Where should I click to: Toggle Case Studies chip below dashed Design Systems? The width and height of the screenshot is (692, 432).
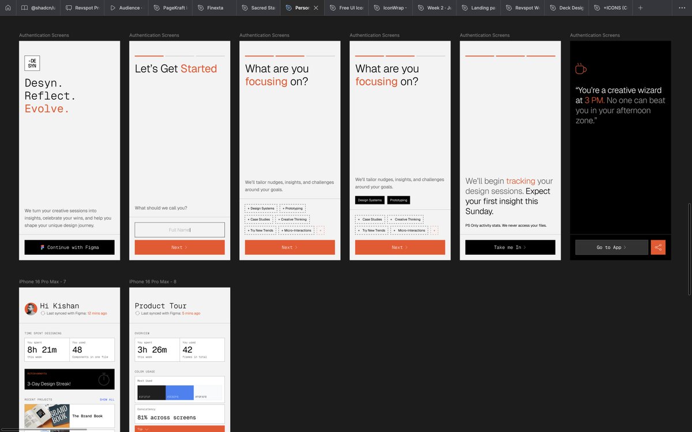[x=259, y=219]
